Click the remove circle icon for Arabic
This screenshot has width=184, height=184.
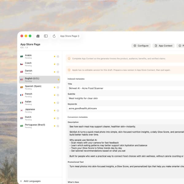pos(58,56)
